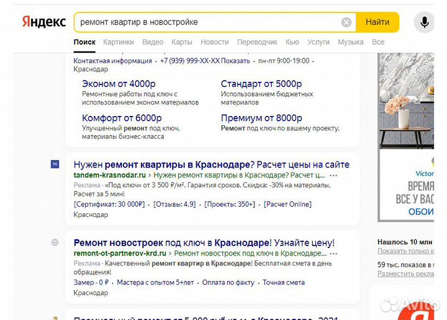
Task: Click the 59 тыс. показов text
Action: pyautogui.click(x=405, y=265)
